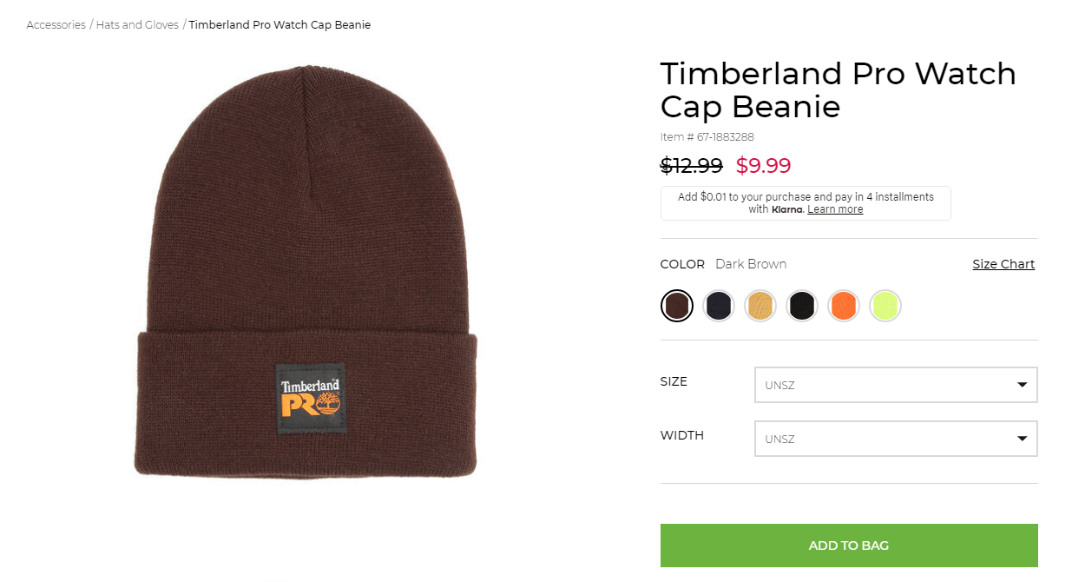
Task: Click the product title heading
Action: pos(838,89)
